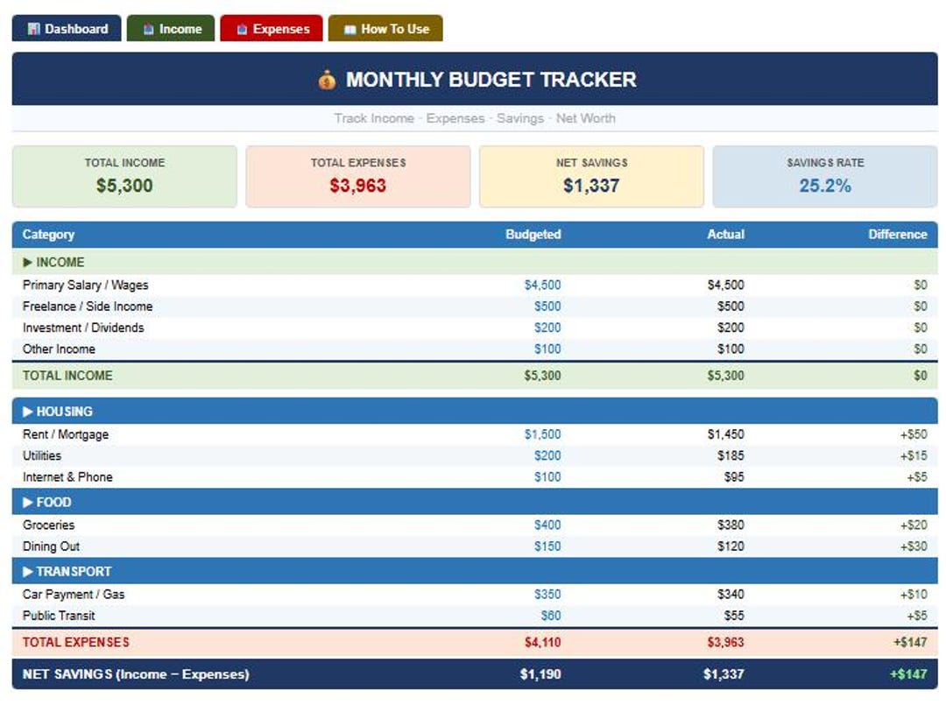Go to the How To Use tab

(385, 28)
